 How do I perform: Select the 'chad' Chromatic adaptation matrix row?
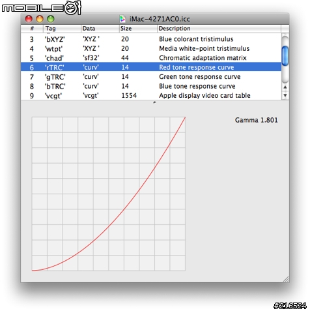151,58
